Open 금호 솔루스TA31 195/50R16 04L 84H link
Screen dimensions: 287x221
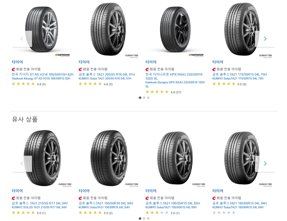[x=106, y=203]
